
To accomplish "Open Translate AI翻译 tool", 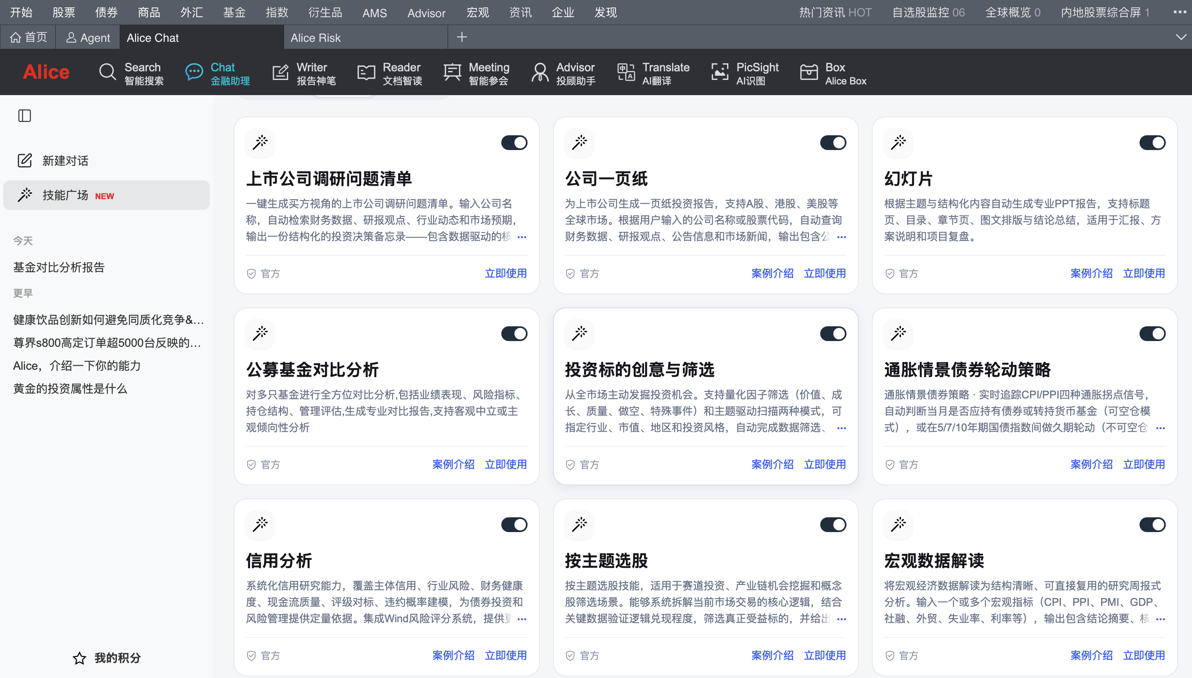I will pyautogui.click(x=653, y=73).
